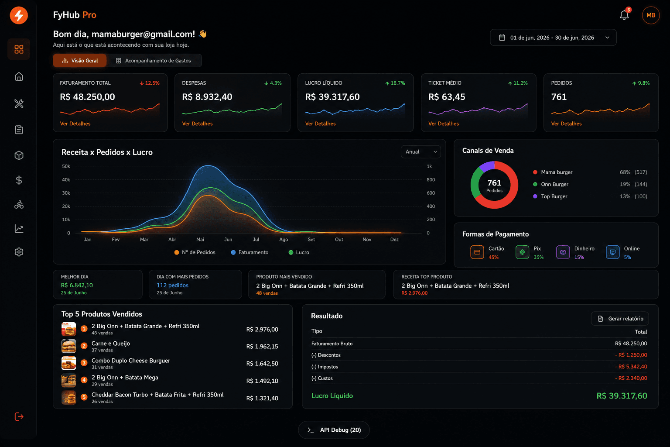
Task: Click the terminal icon in API Debug
Action: pyautogui.click(x=311, y=430)
